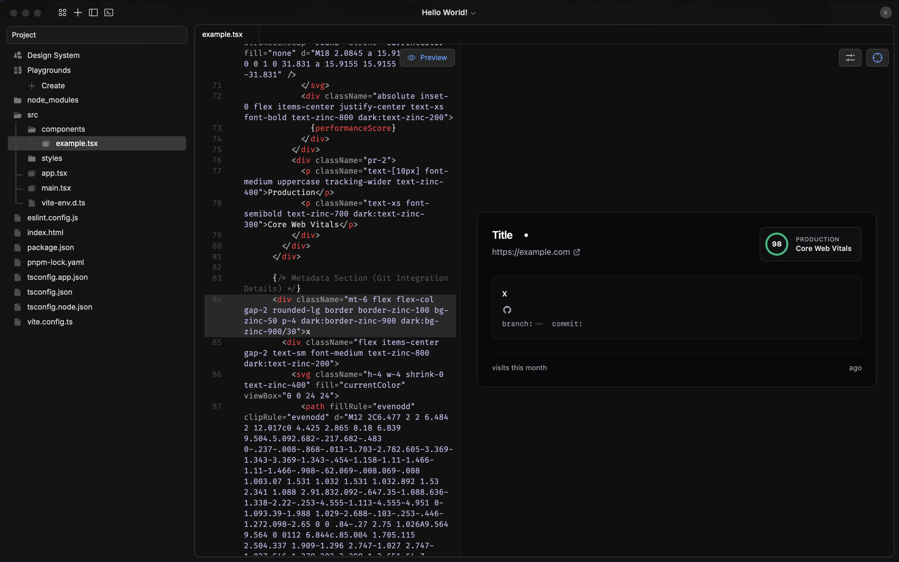
Task: Click the eslint.config.js file icon
Action: [x=18, y=218]
